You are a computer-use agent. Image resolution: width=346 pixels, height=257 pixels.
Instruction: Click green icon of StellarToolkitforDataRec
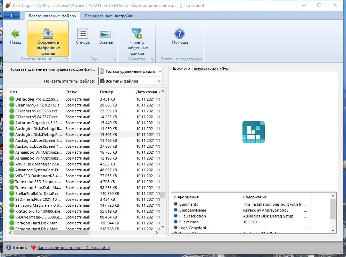(x=12, y=193)
